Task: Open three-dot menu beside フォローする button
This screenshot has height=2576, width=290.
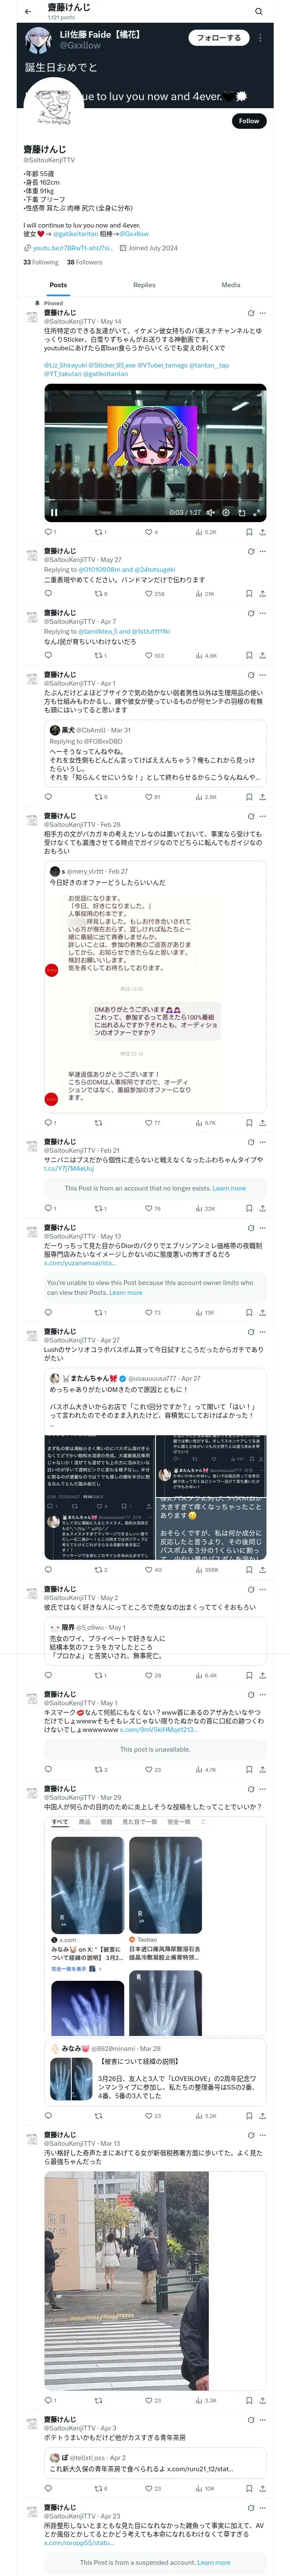Action: (260, 38)
